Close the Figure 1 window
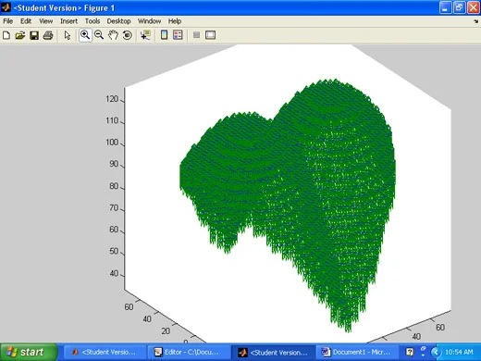 pyautogui.click(x=474, y=7)
